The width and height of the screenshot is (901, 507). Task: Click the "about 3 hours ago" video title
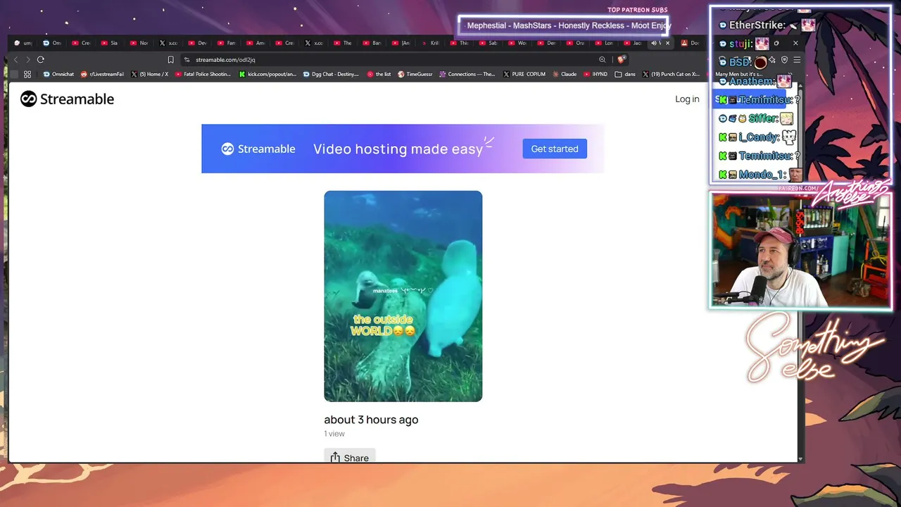[x=371, y=420]
